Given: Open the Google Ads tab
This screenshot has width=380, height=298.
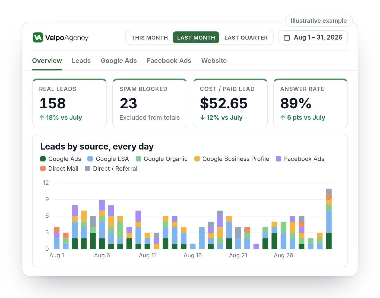Looking at the screenshot, I should coord(119,61).
